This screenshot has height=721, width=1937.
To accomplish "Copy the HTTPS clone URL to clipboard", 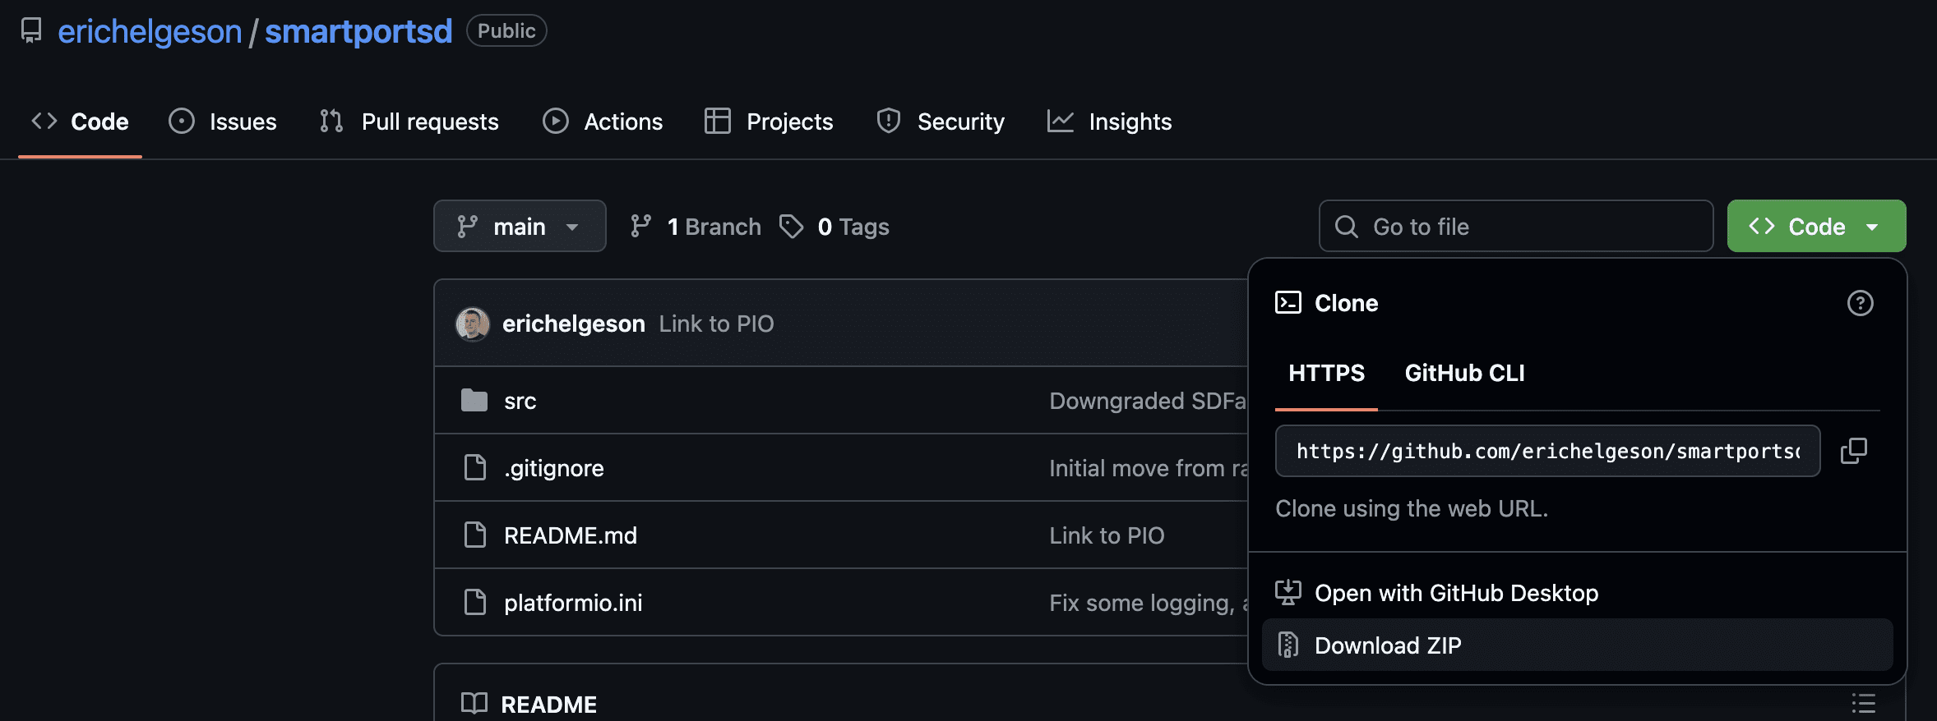I will (1853, 451).
